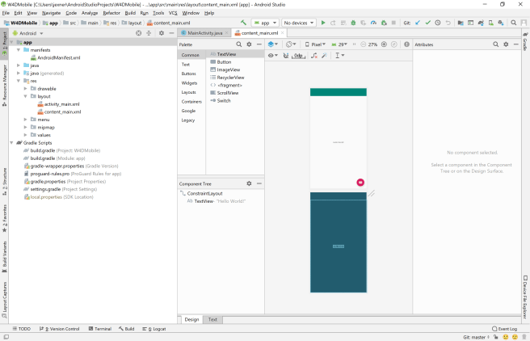Click the Infer Constraints magic wand
The height and width of the screenshot is (341, 530).
click(x=324, y=56)
